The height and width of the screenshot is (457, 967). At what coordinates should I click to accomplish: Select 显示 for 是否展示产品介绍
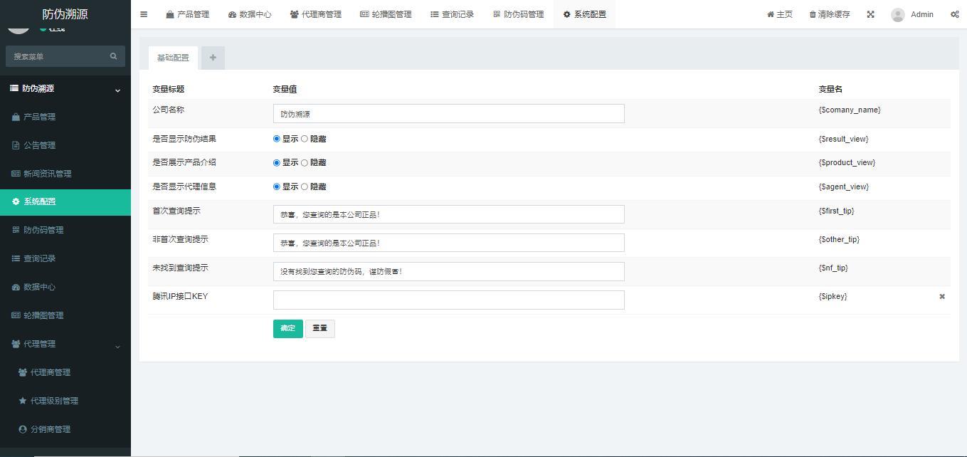tap(277, 163)
